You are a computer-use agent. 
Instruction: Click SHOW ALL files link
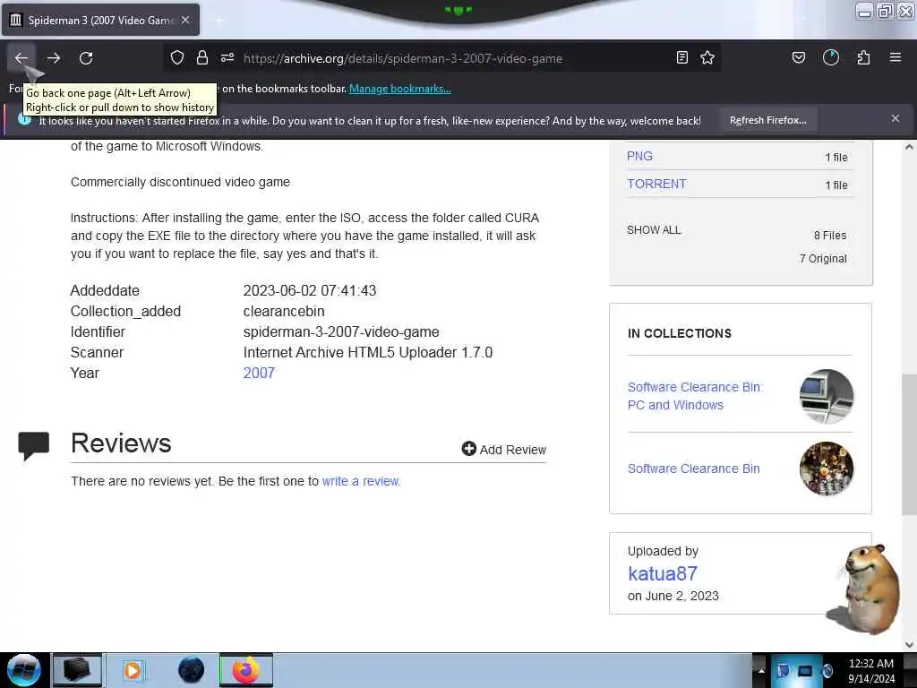[x=654, y=230]
